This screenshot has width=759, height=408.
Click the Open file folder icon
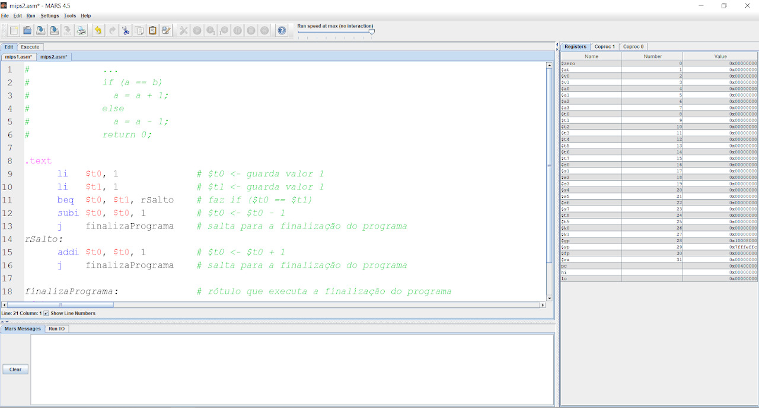point(27,30)
